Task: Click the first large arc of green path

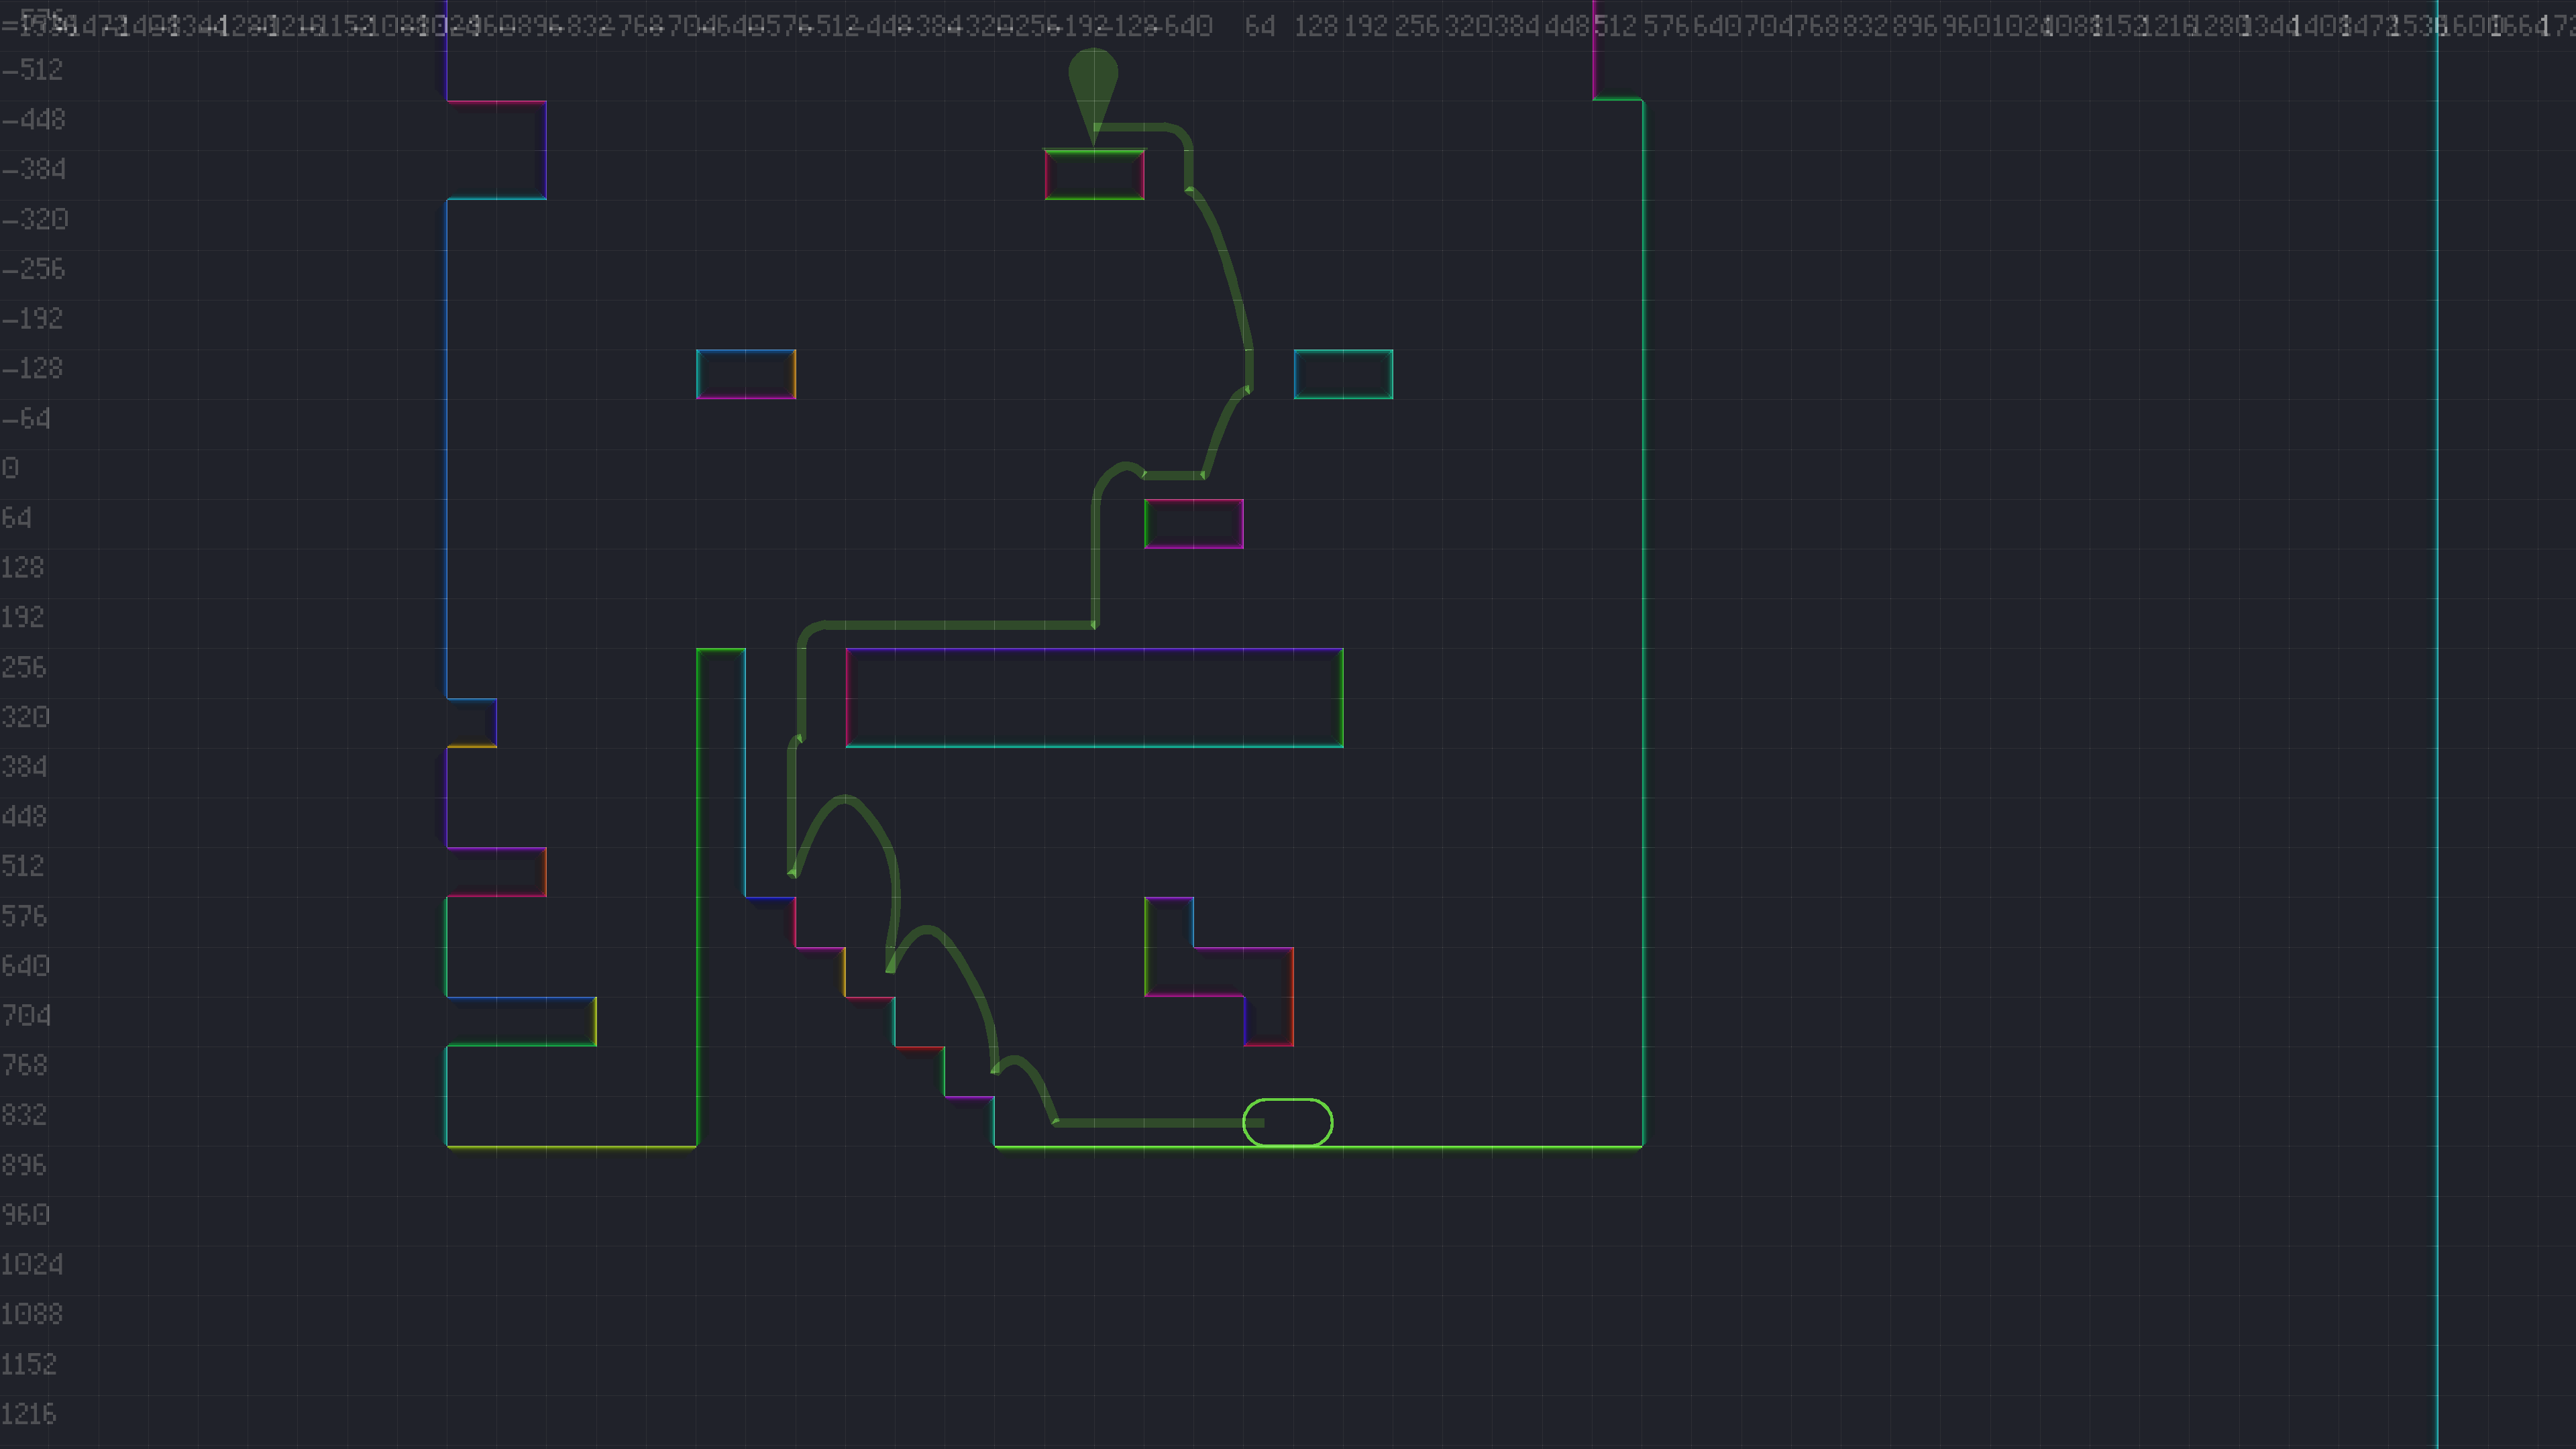Action: click(x=846, y=799)
